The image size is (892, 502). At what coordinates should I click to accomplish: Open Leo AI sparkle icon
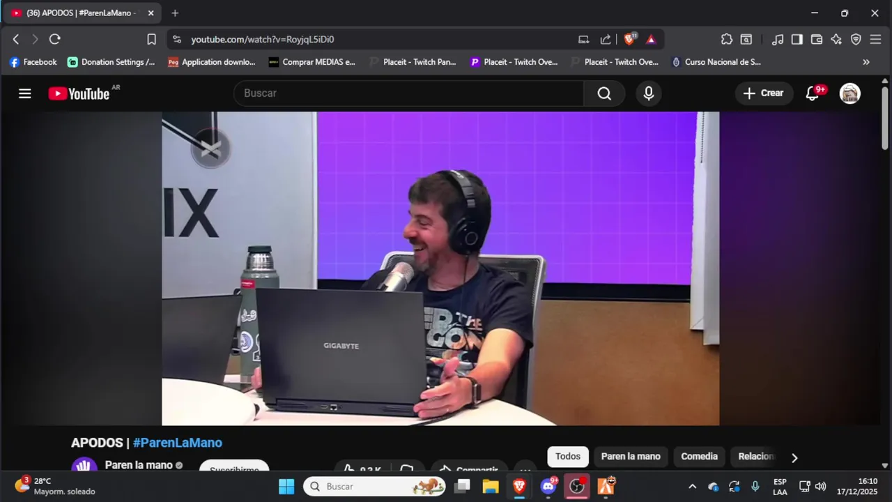pyautogui.click(x=836, y=40)
